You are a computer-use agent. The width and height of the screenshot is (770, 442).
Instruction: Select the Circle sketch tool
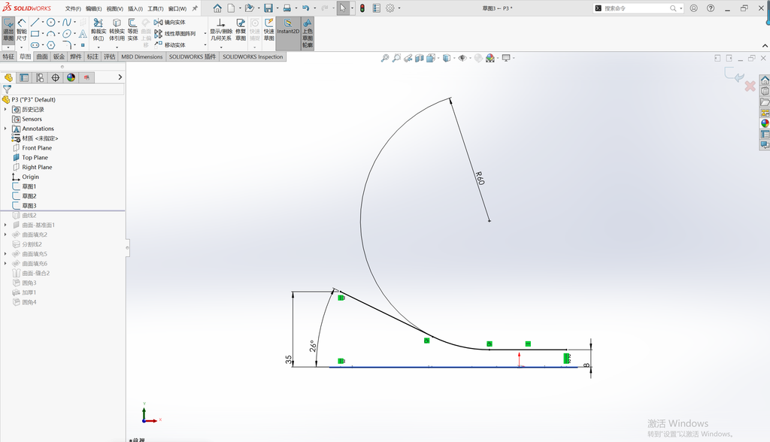[x=50, y=23]
